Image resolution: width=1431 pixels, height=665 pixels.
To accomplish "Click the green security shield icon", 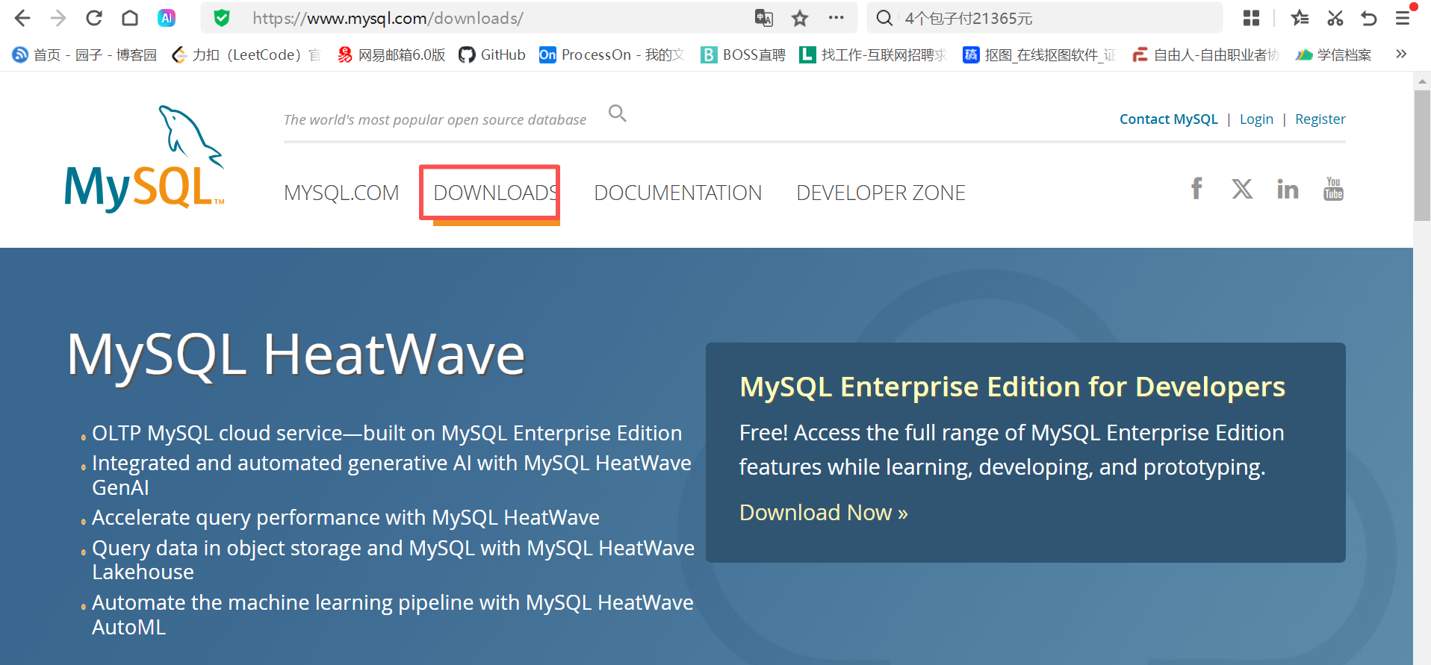I will click(x=222, y=18).
